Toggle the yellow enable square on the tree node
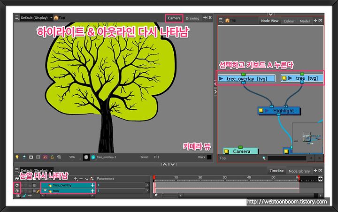 [x=284, y=78]
